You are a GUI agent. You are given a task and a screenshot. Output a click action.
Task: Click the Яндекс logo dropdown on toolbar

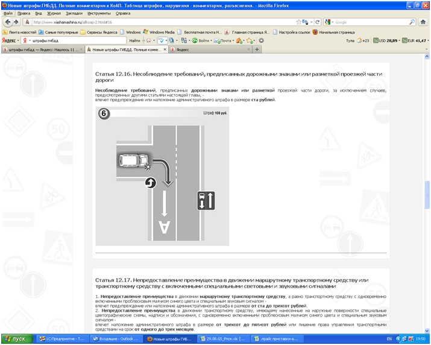[x=10, y=40]
